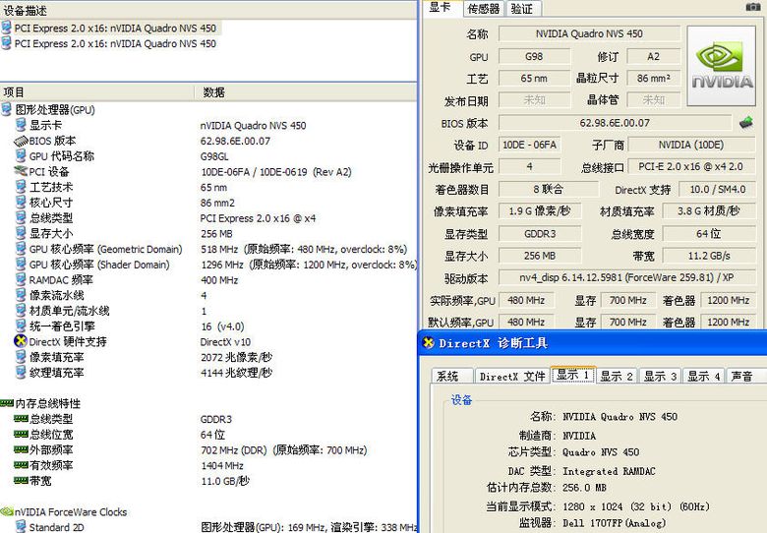Click the icon beside 总线类型 under GPU section

[21, 217]
